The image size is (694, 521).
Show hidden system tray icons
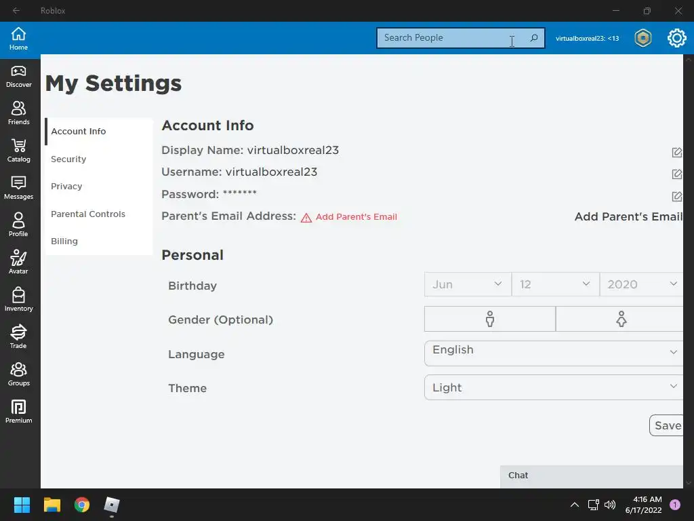point(575,505)
